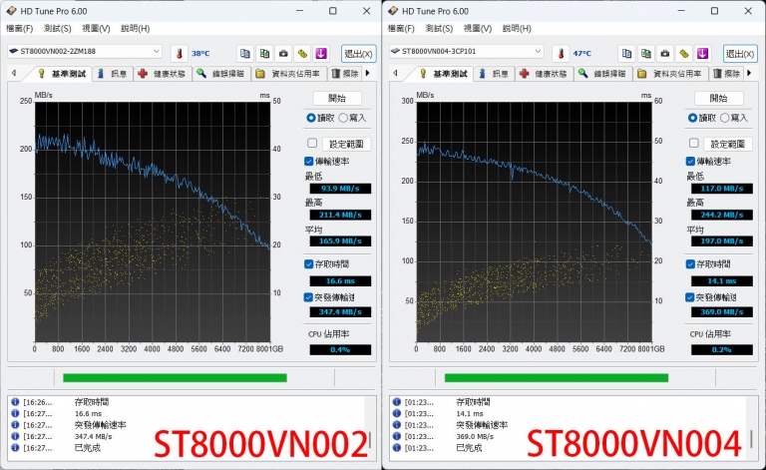Click the purple download-arrow icon in right window
766x470 pixels.
702,53
